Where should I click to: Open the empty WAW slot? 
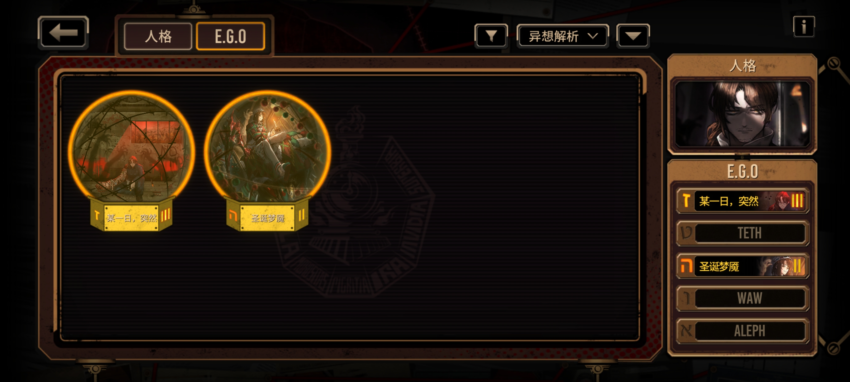[x=742, y=298]
